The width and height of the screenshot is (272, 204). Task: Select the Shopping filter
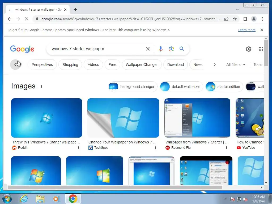(x=70, y=65)
